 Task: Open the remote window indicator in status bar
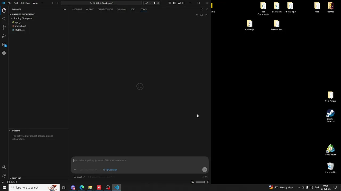click(3, 182)
